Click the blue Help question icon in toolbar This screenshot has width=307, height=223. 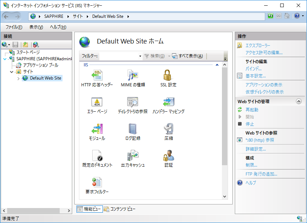click(x=297, y=16)
